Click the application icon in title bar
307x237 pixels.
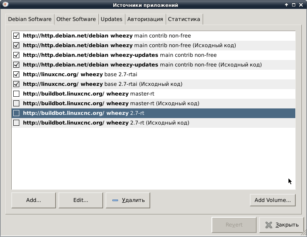[5, 4]
